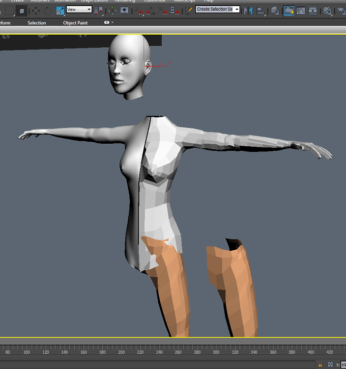This screenshot has height=369, width=346.
Task: Click frame 400 on the timeline
Action: (x=311, y=352)
